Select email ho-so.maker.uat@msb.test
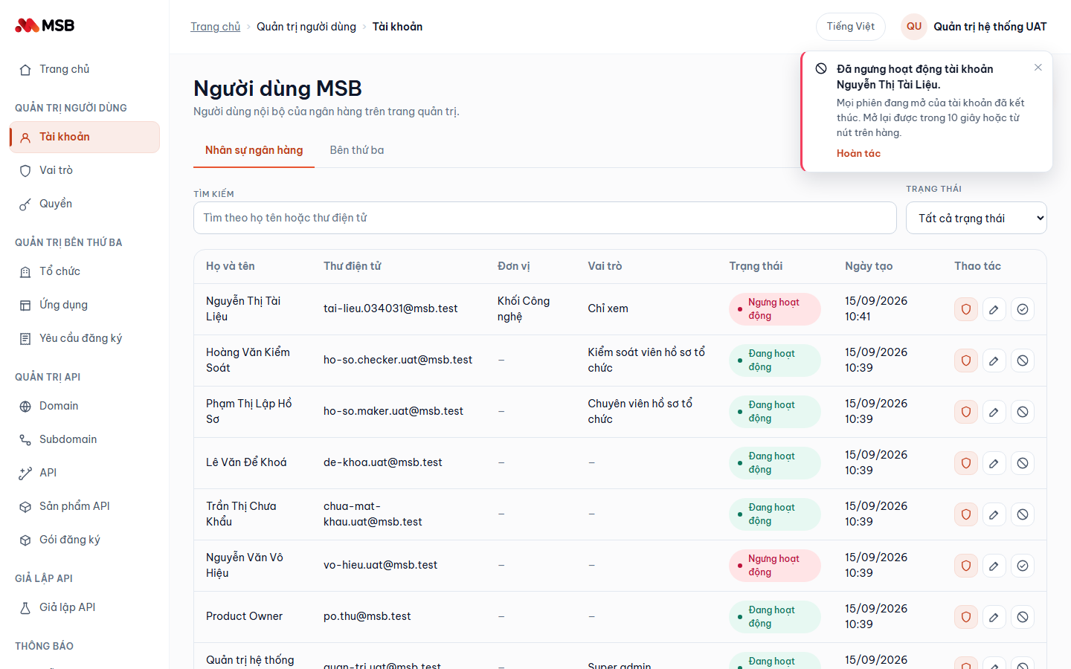The height and width of the screenshot is (669, 1071). 393,411
